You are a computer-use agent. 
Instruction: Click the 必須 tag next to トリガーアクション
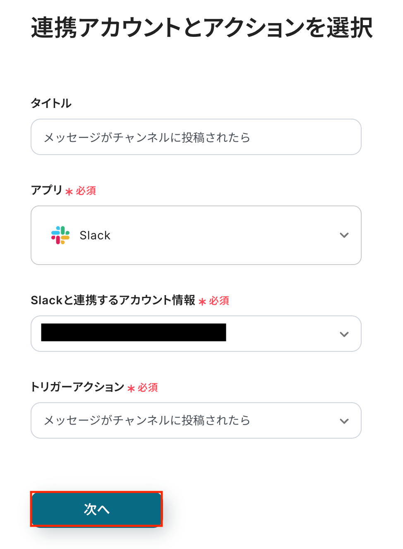tap(148, 387)
